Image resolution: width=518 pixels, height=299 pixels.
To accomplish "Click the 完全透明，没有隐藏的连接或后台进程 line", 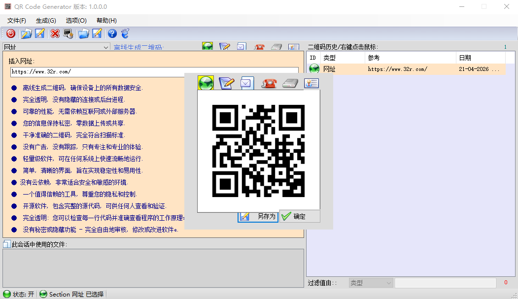I will pyautogui.click(x=73, y=100).
